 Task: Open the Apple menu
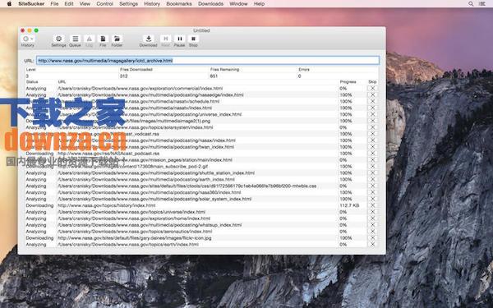click(9, 4)
